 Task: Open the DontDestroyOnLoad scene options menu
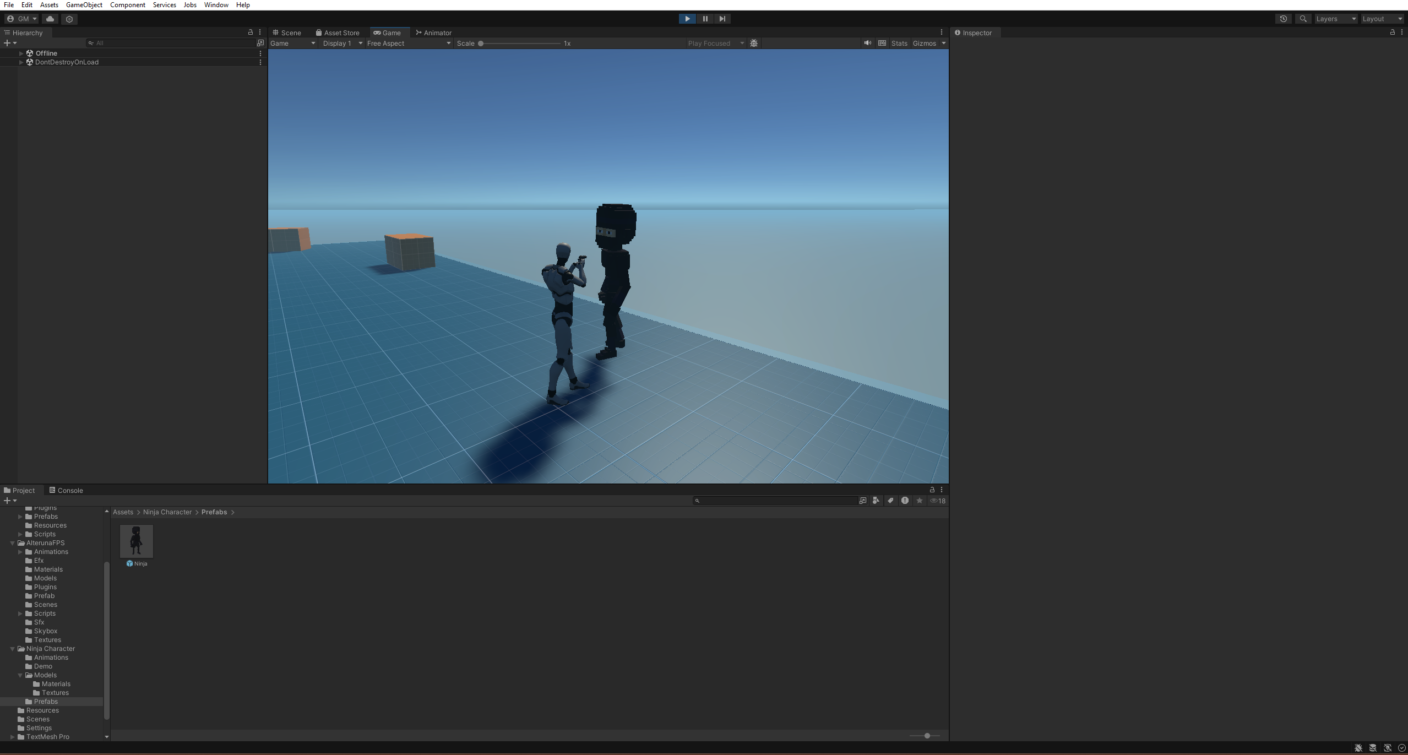[260, 62]
